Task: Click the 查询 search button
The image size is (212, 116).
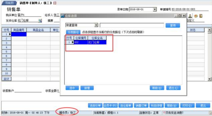Action: click(173, 25)
